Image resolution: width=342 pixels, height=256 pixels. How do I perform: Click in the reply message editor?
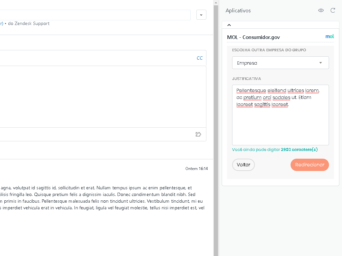coord(100,97)
